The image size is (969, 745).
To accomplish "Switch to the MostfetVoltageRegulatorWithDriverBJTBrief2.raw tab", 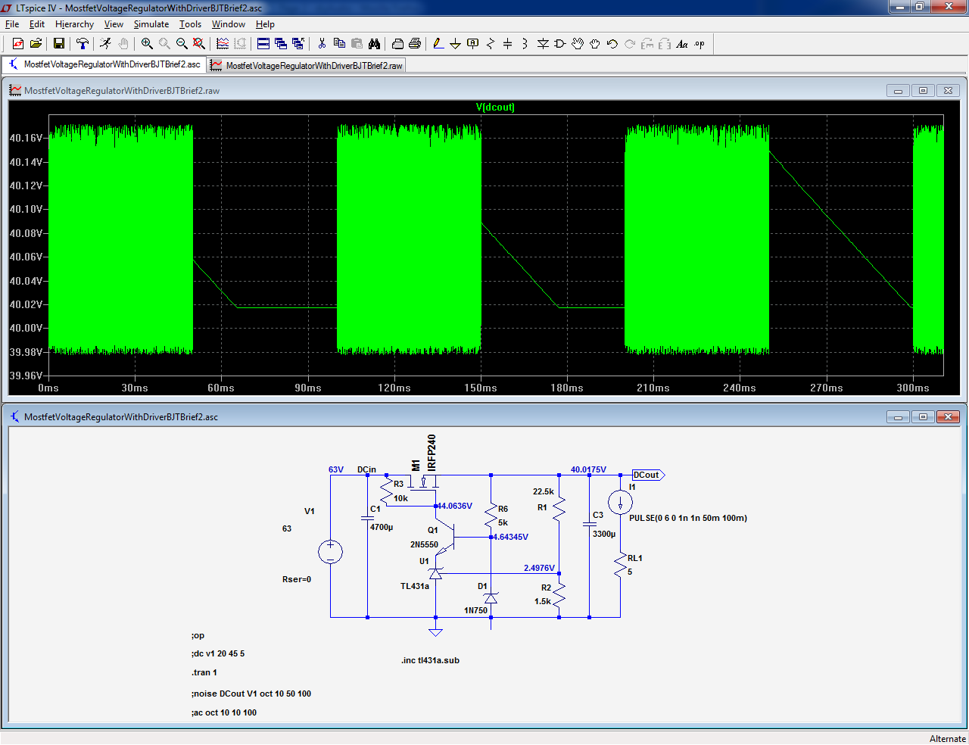I will pos(307,66).
